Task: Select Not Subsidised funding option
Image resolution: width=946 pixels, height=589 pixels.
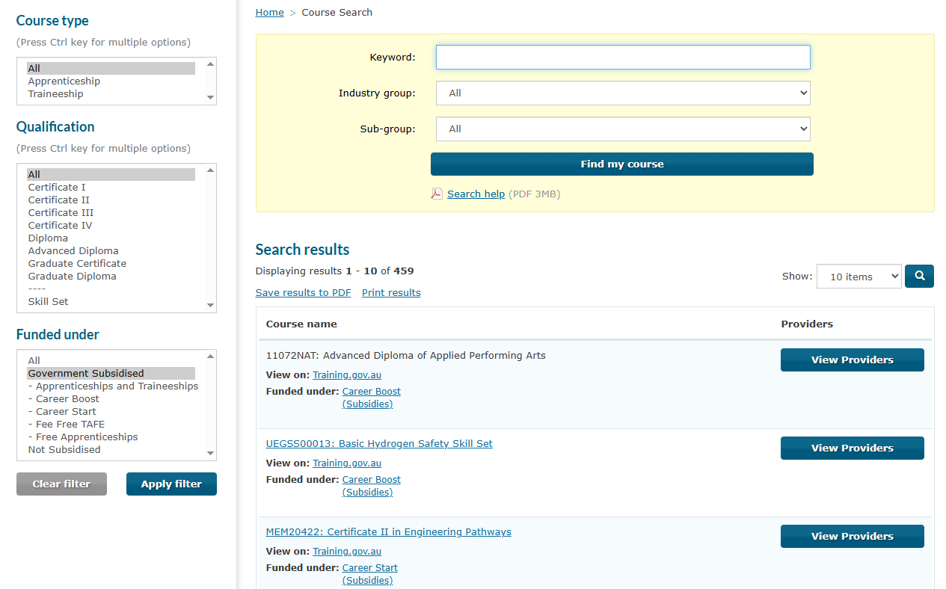Action: pyautogui.click(x=111, y=450)
